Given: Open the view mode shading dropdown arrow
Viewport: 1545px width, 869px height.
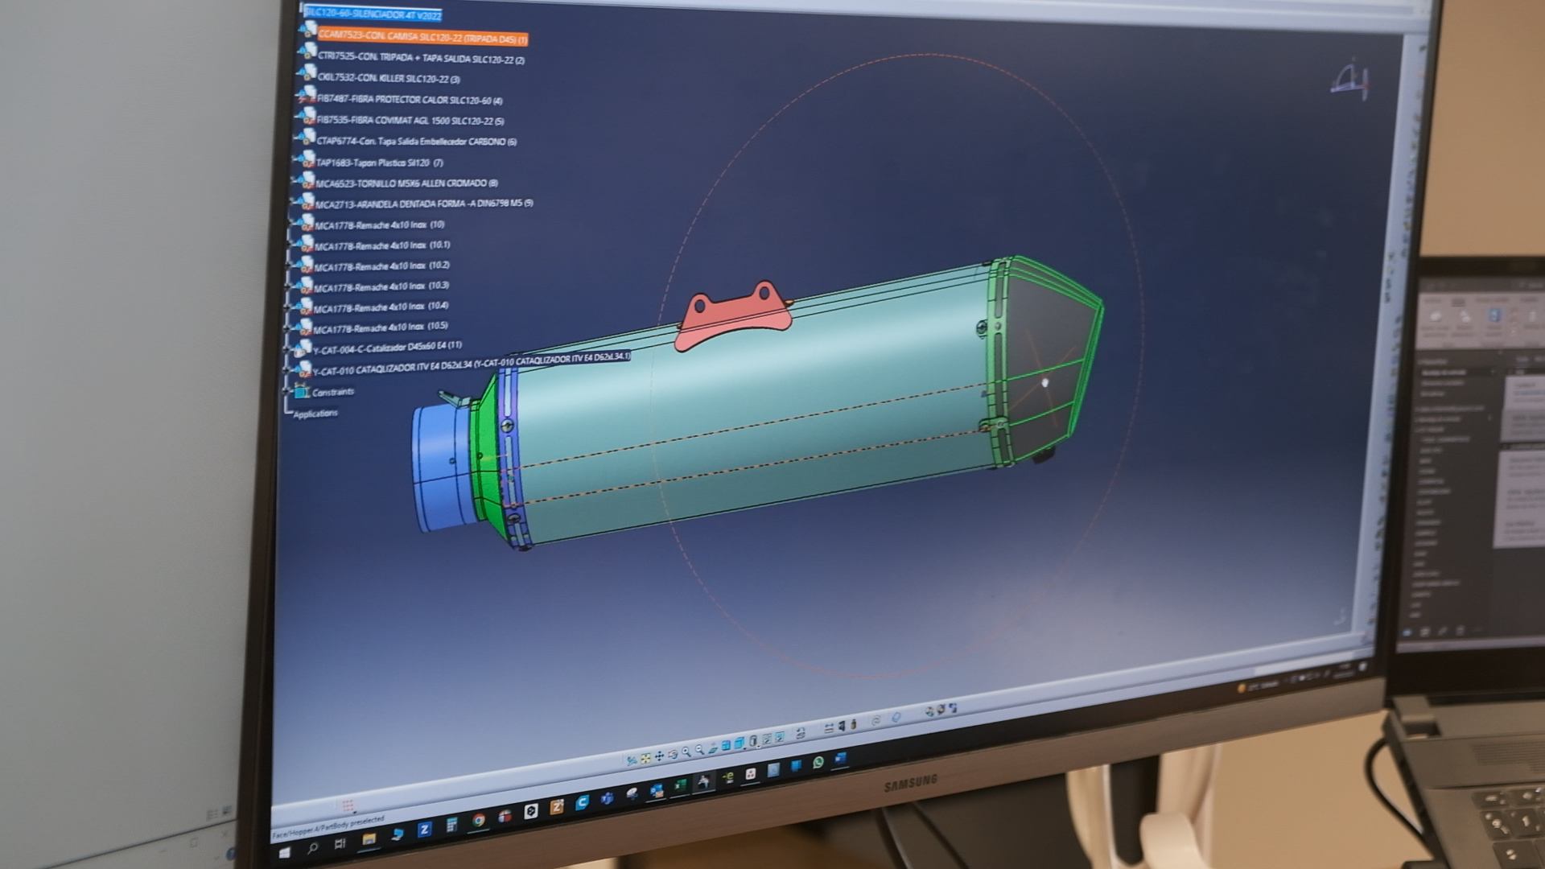Looking at the screenshot, I should pyautogui.click(x=758, y=747).
